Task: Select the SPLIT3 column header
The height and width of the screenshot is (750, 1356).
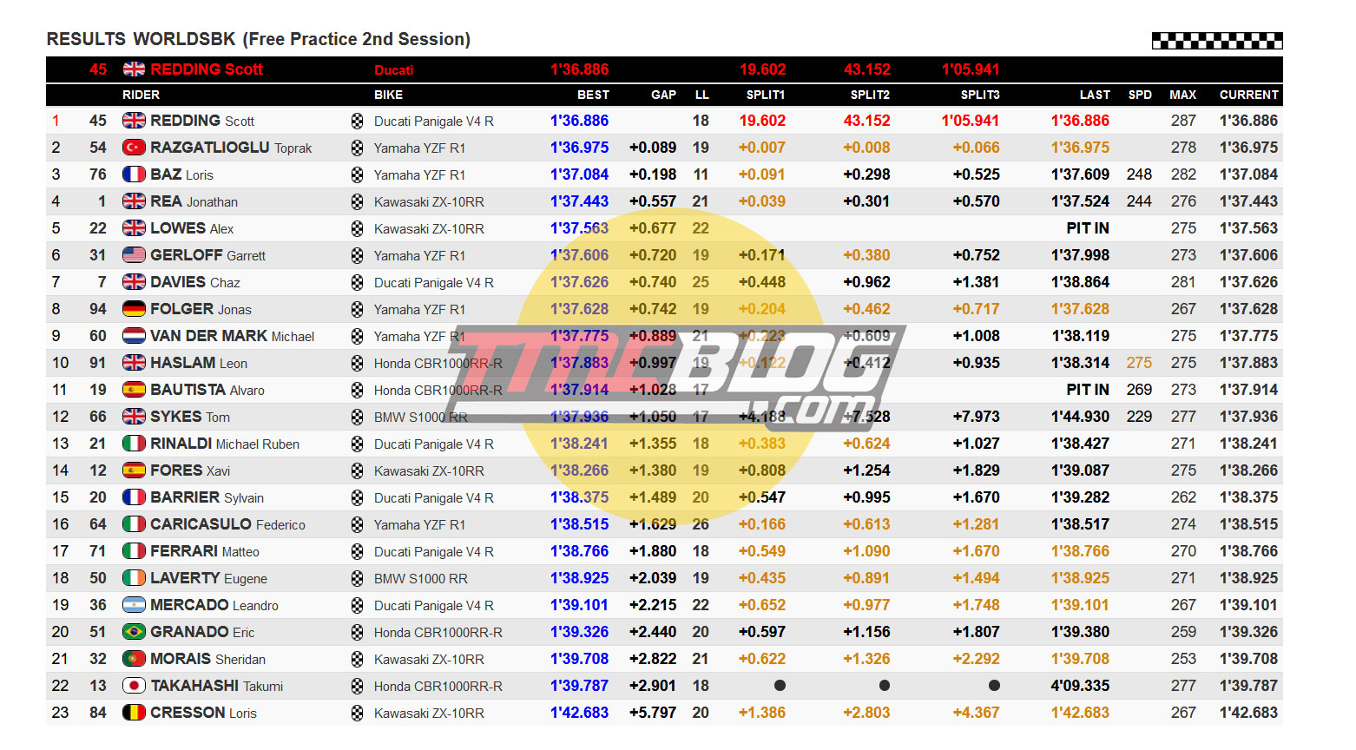Action: pos(980,95)
